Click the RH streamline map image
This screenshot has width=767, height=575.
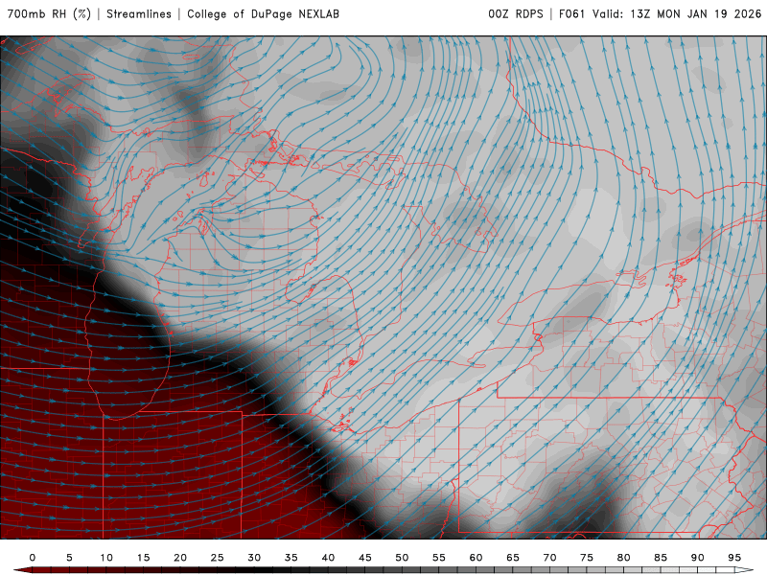[x=383, y=287]
